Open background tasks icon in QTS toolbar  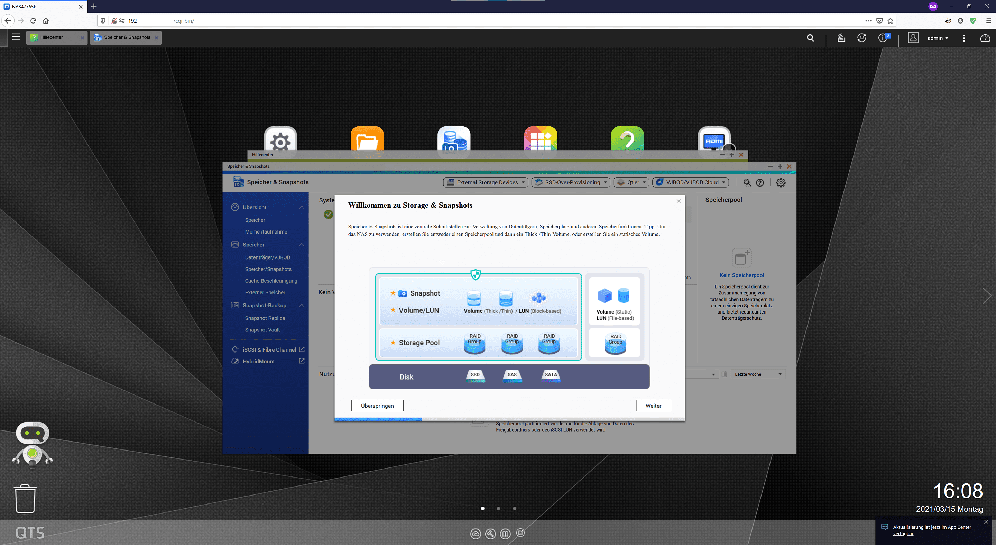click(x=841, y=38)
